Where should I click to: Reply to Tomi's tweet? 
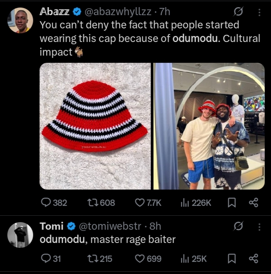coord(46,258)
